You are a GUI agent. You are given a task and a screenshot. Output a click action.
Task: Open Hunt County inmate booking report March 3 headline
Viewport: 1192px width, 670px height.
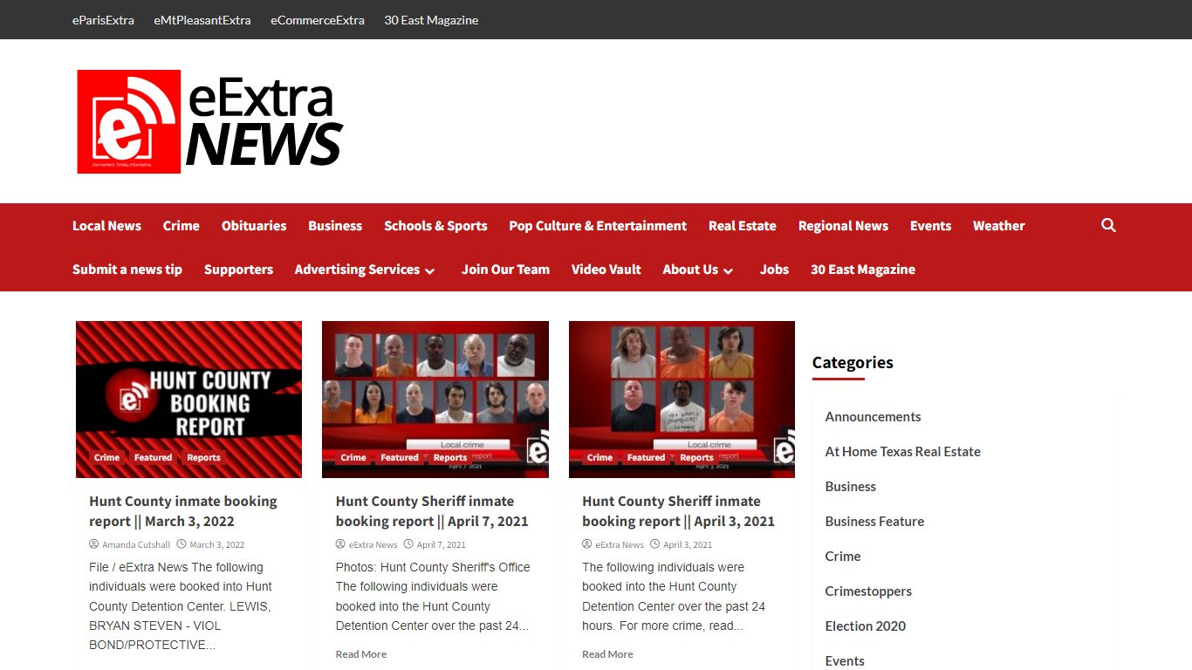pos(183,511)
